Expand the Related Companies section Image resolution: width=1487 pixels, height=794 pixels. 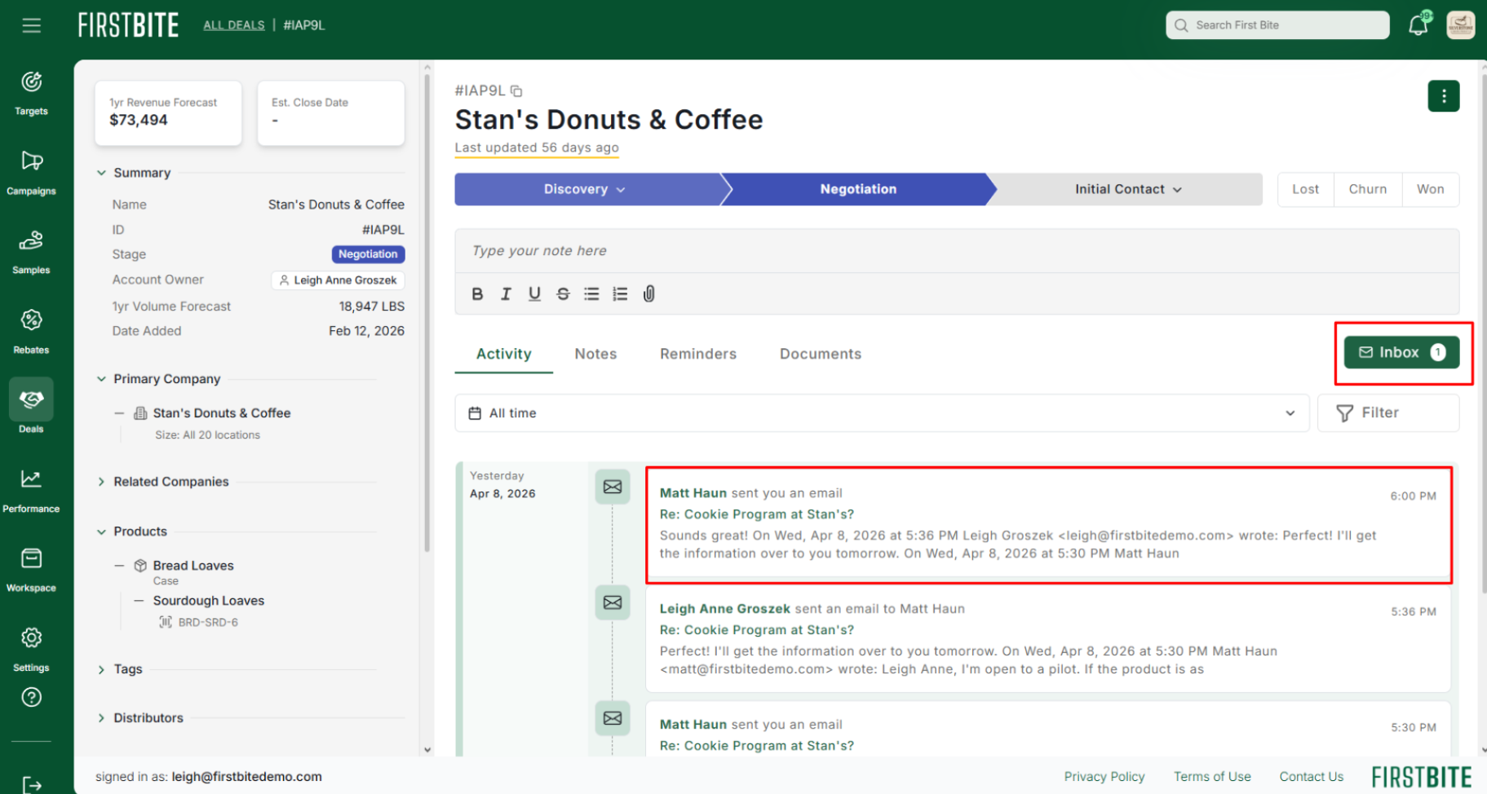170,482
